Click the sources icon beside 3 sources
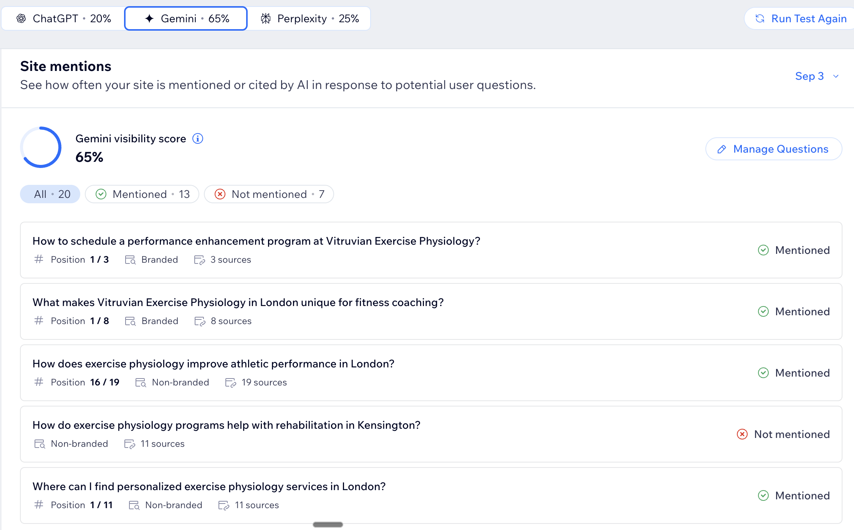The width and height of the screenshot is (854, 530). (200, 260)
